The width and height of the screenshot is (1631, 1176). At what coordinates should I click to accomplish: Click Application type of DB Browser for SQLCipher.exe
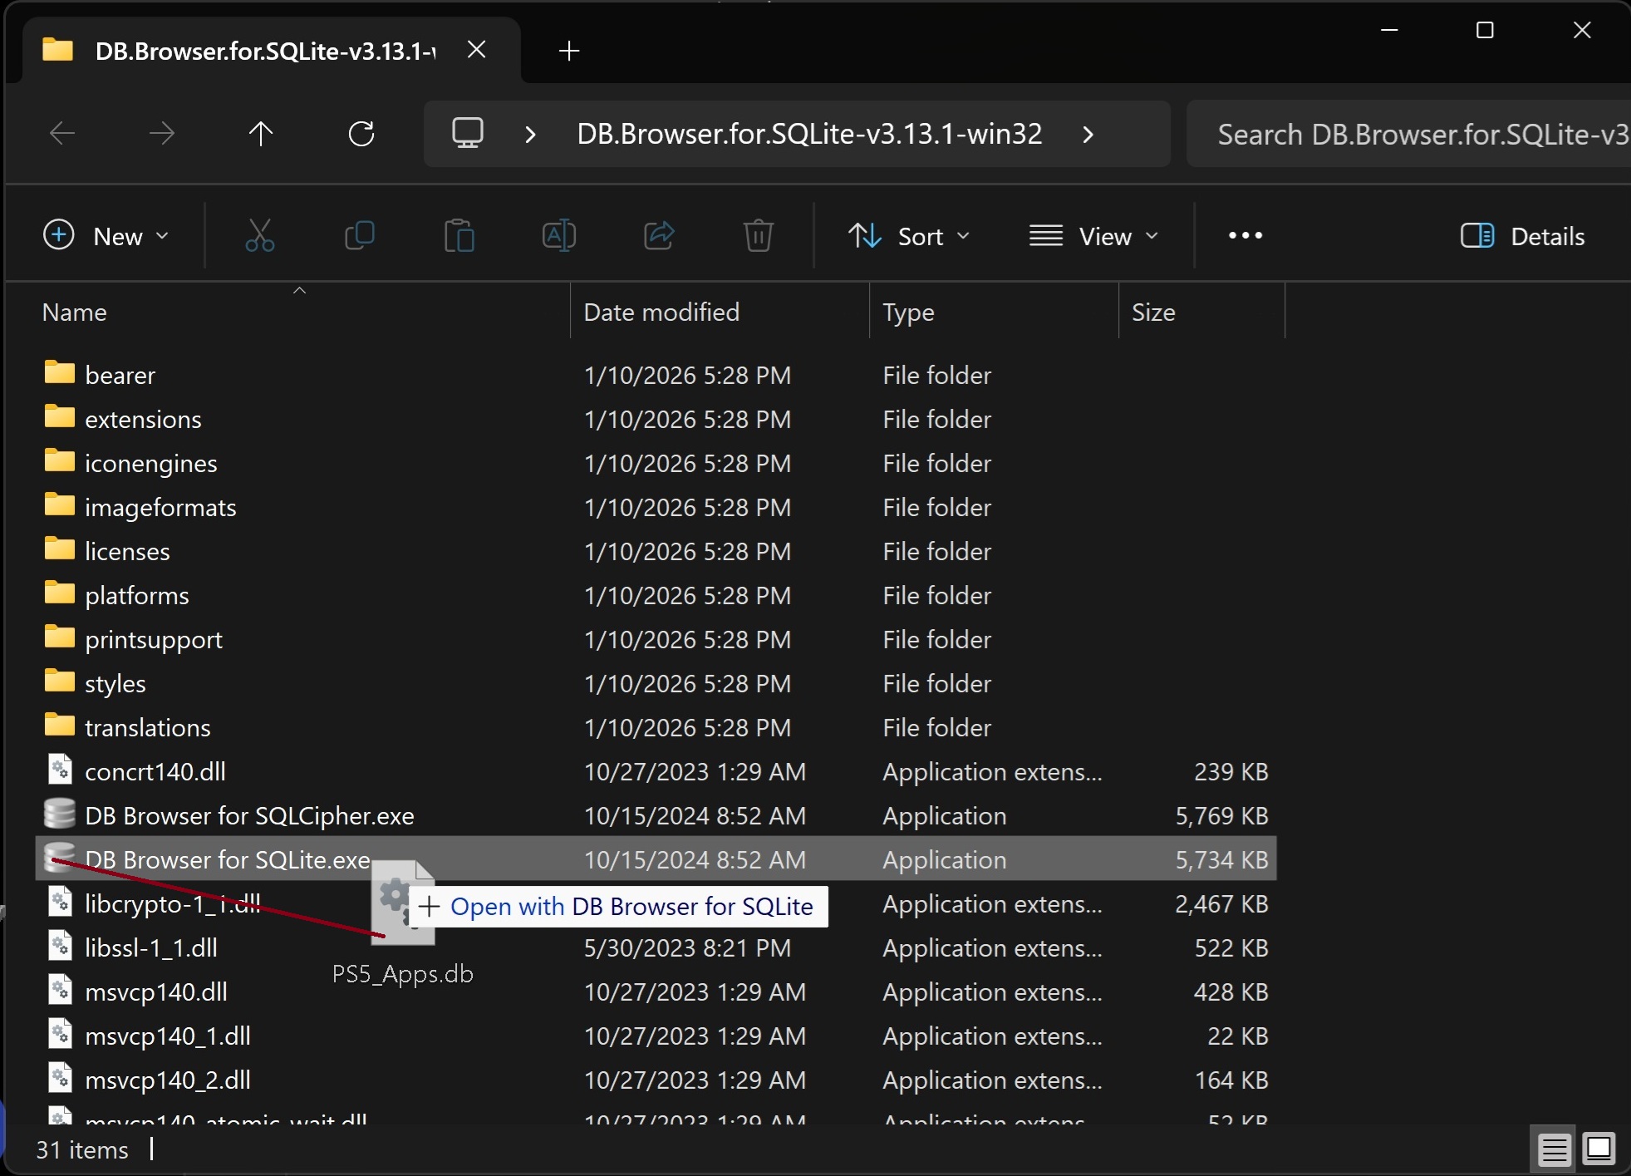(x=944, y=816)
